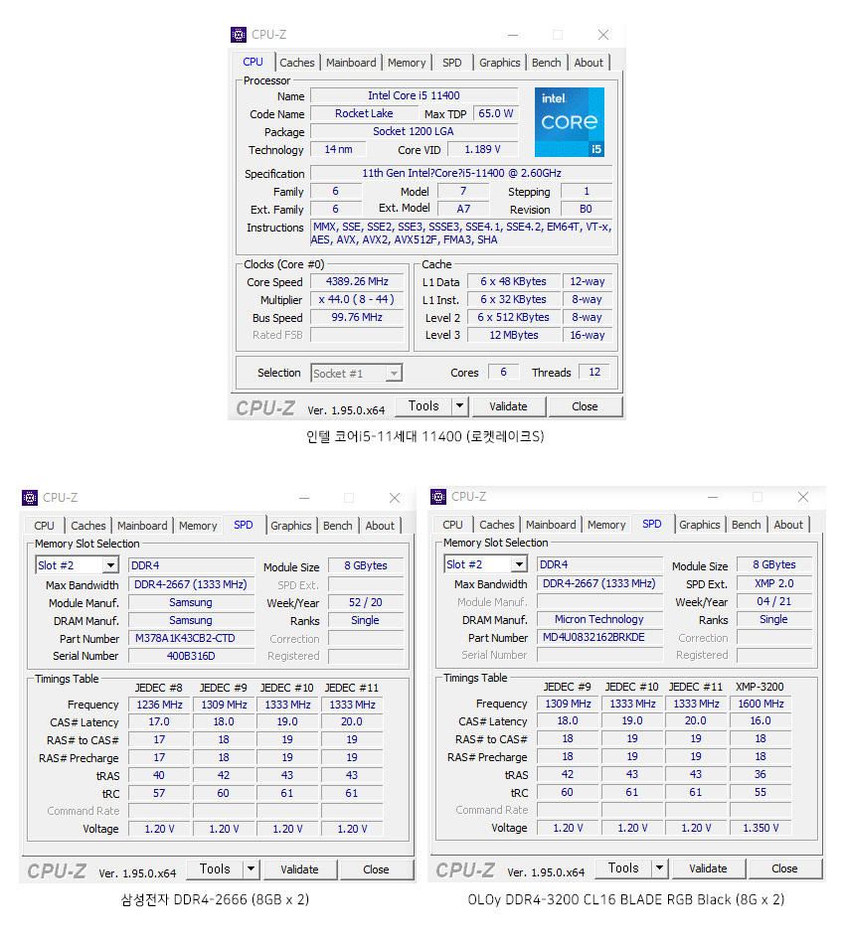Click Bus Speed value 99.76 MHz
Screen dimensions: 845x944
tap(357, 317)
